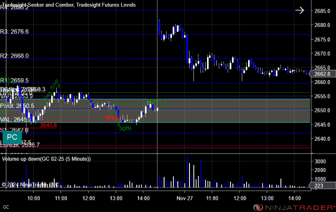
Task: Click the red 2643.8 price label
Action: (x=48, y=125)
